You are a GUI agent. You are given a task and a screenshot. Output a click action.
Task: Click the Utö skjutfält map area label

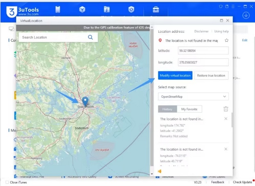(102, 150)
